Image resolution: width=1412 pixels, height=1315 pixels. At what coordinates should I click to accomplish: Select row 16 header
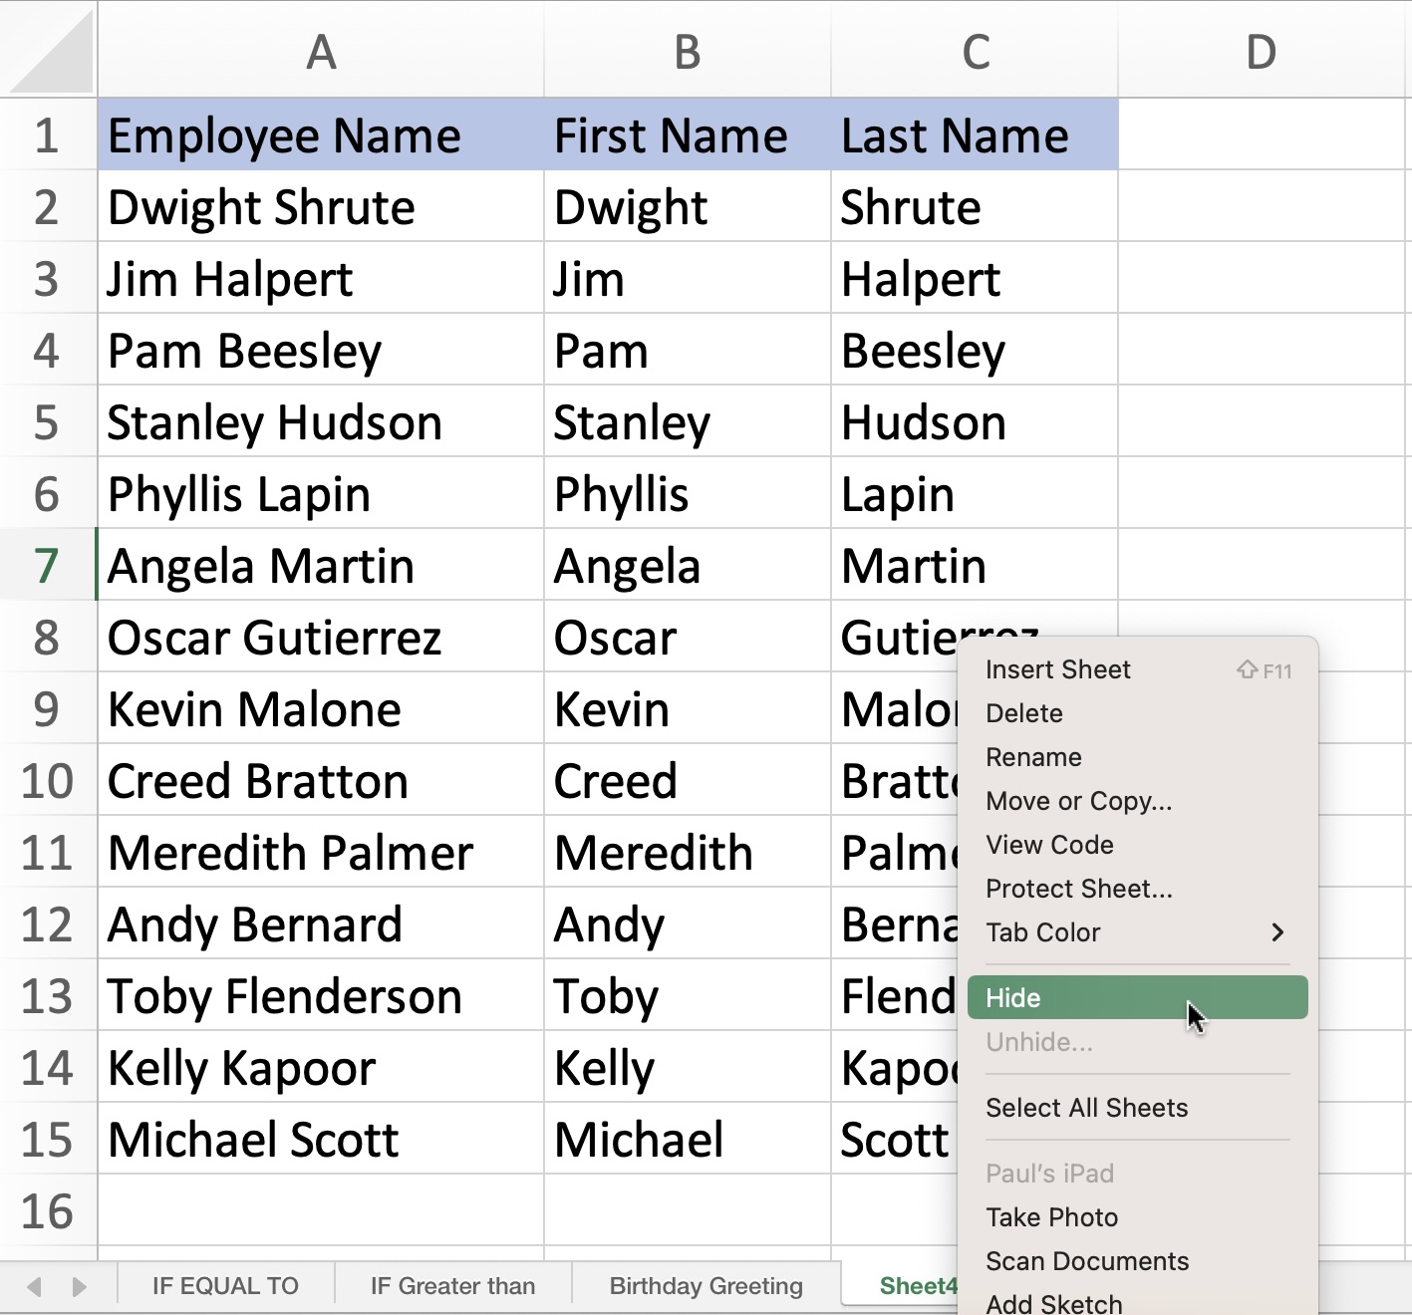pos(47,1210)
